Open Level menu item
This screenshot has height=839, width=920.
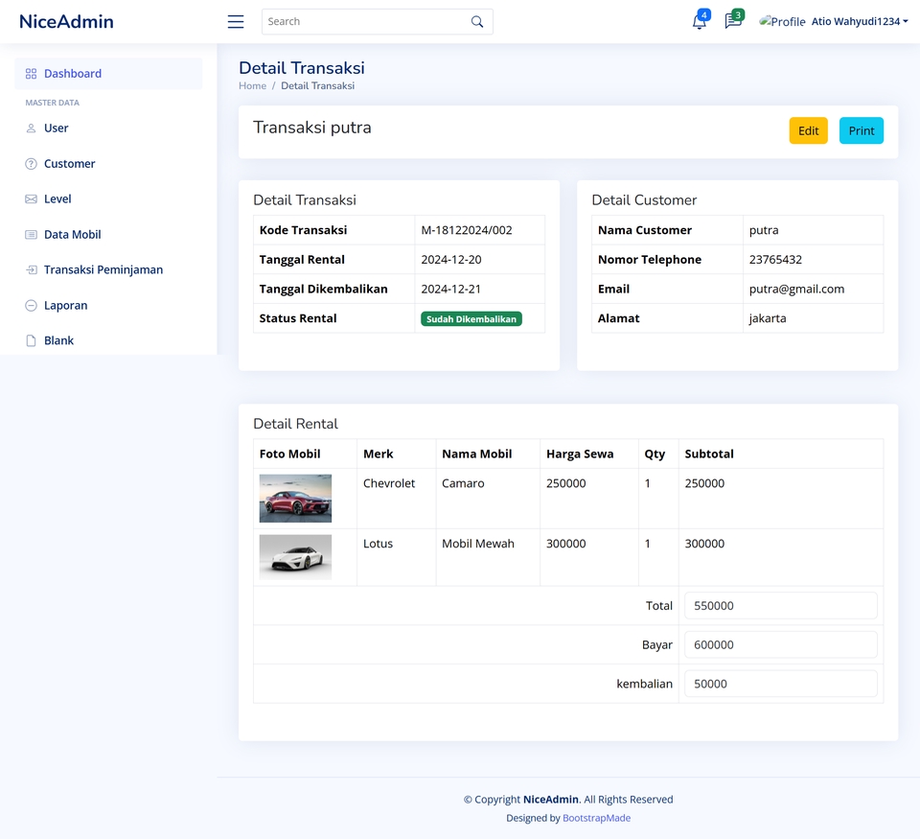[x=108, y=199]
